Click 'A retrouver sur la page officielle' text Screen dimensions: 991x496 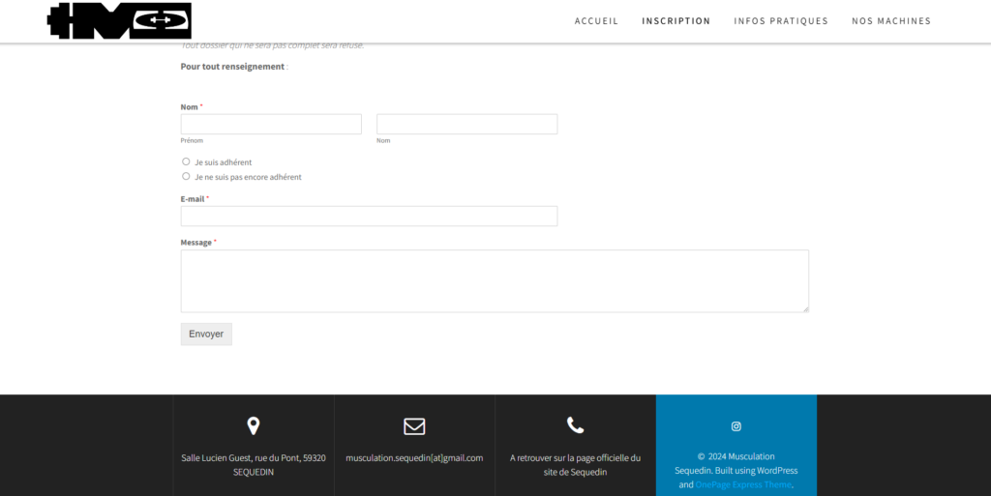click(x=575, y=465)
